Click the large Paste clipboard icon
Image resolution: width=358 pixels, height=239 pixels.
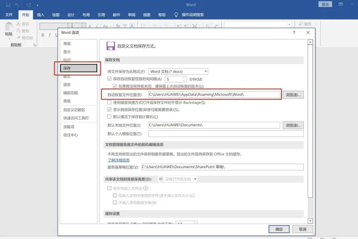(x=9, y=27)
